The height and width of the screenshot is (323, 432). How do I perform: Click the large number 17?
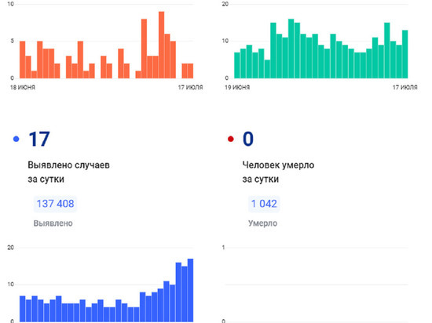click(39, 139)
